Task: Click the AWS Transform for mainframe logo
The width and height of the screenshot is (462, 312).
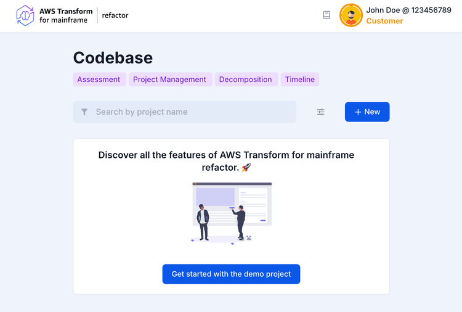Action: coord(25,15)
